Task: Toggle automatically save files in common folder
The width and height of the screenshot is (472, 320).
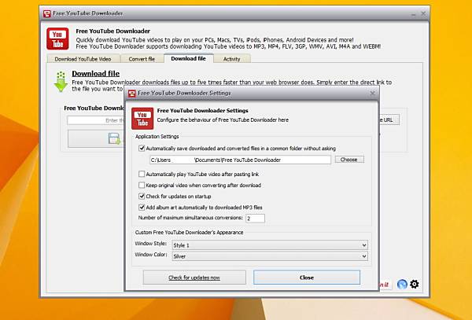Action: pyautogui.click(x=142, y=149)
